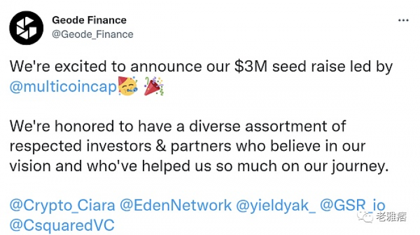Click the party popper emoji
This screenshot has width=420, height=235.
[154, 86]
